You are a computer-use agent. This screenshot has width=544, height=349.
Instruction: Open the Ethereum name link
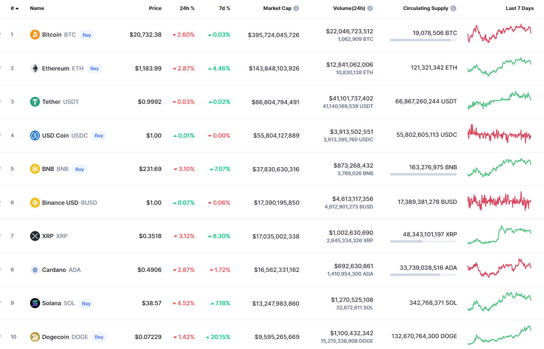click(55, 68)
